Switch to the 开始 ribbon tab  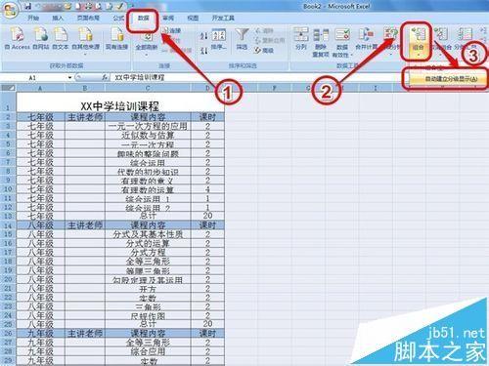[33, 18]
